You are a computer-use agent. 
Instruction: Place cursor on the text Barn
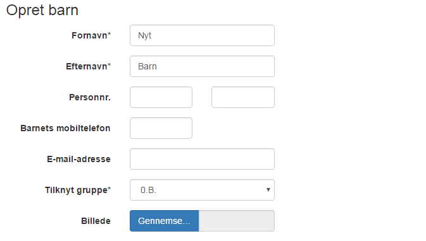click(x=147, y=66)
